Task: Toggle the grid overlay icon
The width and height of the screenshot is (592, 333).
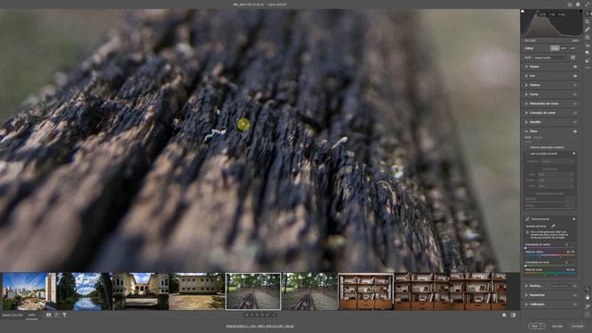Action: tap(587, 314)
